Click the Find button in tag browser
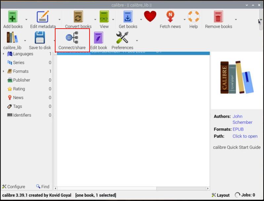264x201 pixels. click(43, 187)
